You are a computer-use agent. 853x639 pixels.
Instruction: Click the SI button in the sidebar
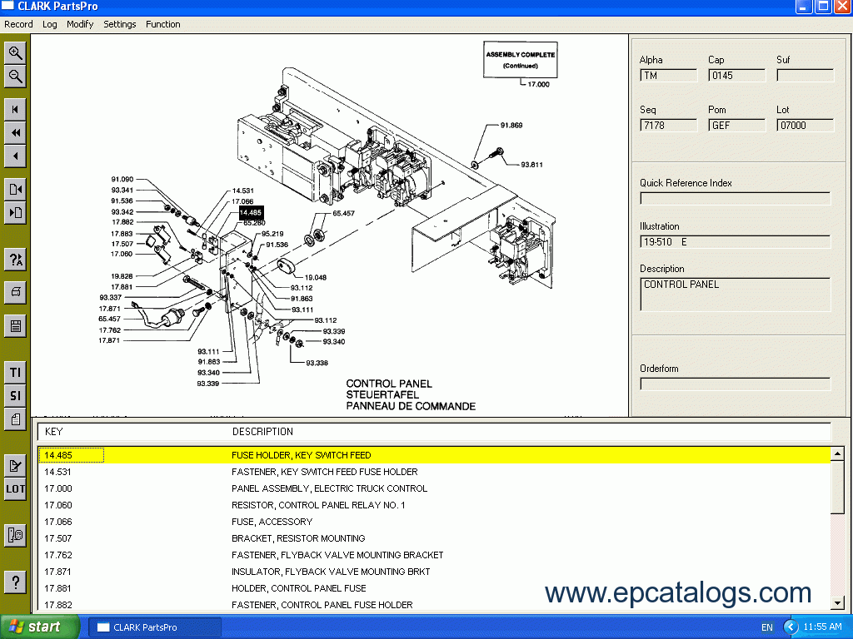pos(16,395)
